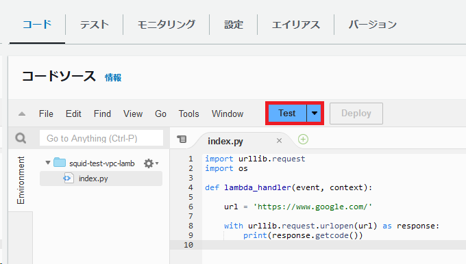
Task: Go to the 設定 tab
Action: coord(234,25)
